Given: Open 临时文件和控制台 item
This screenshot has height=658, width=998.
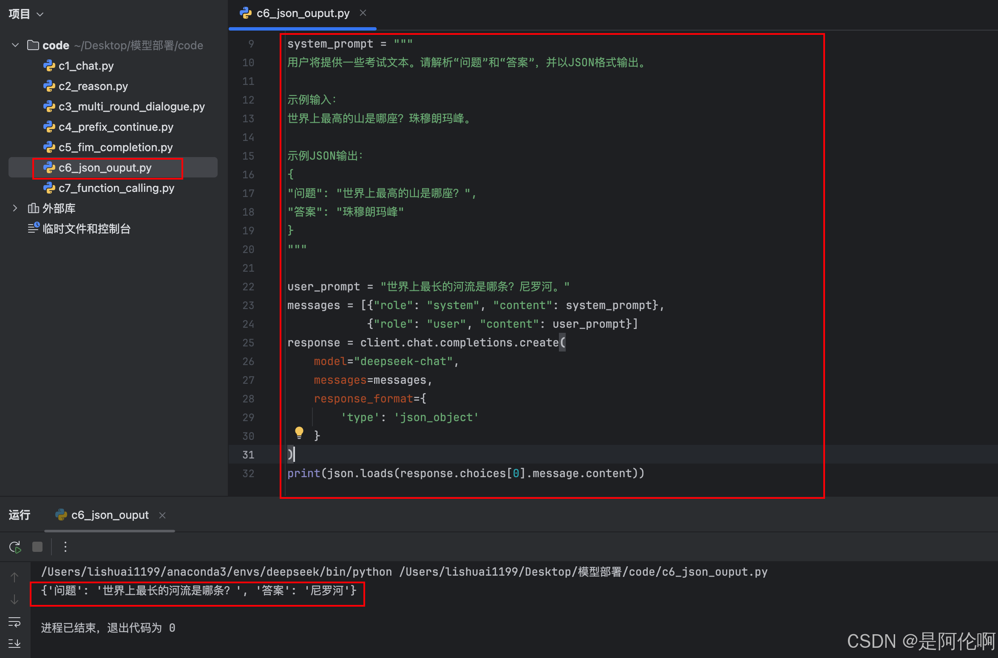Looking at the screenshot, I should click(x=86, y=228).
